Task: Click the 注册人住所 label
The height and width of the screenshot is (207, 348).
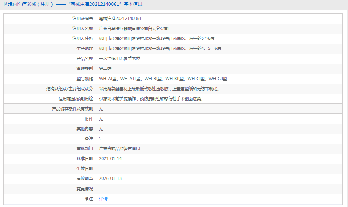Action: coord(83,38)
